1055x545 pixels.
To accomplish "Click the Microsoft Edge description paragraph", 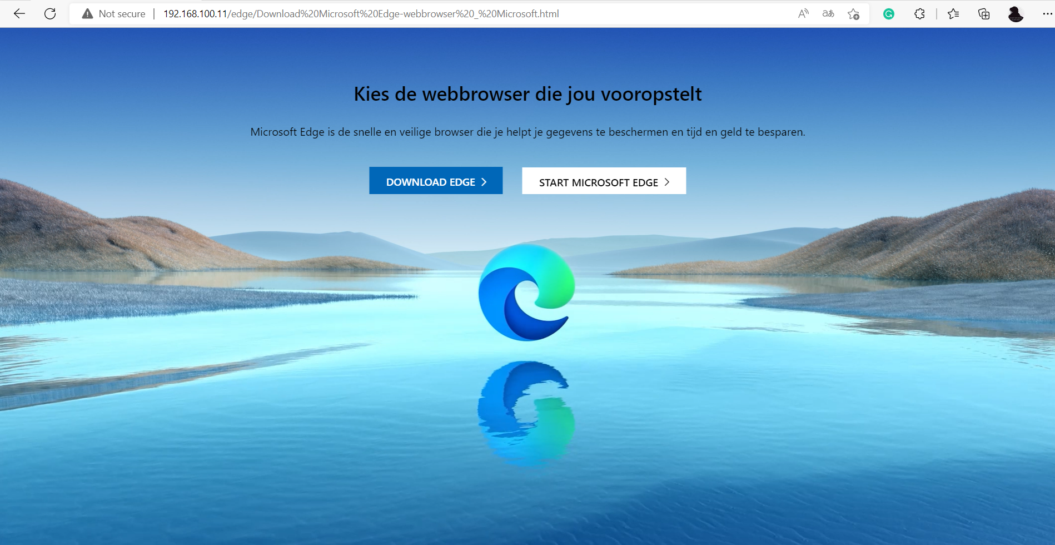I will [x=527, y=132].
